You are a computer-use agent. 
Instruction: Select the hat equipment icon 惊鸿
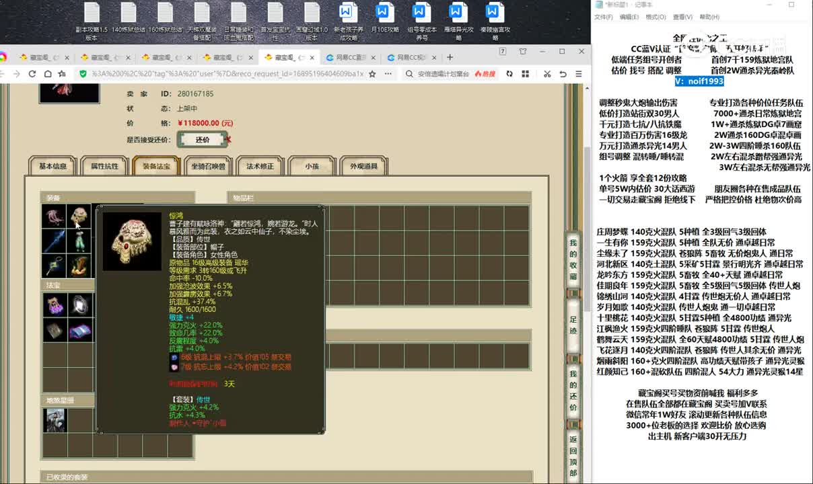coord(79,216)
